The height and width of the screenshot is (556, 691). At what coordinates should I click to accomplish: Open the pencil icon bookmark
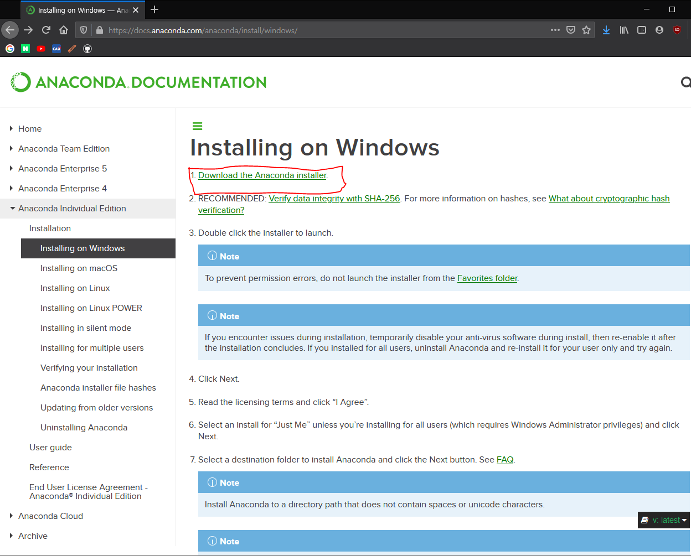click(72, 49)
